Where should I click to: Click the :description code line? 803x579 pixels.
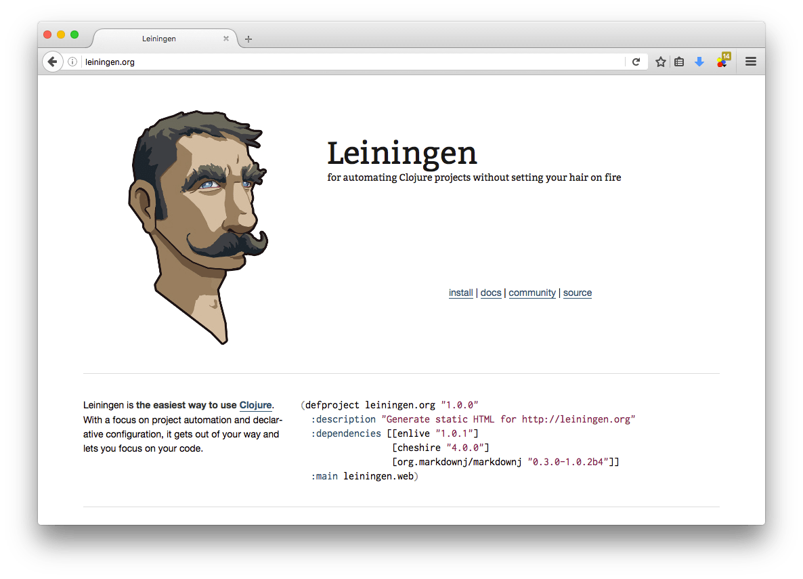coord(473,419)
